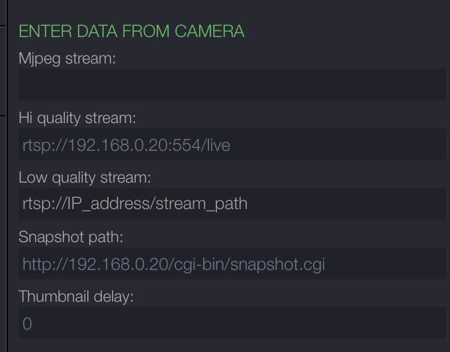Click the 0 value in Thumbnail delay

[27, 324]
